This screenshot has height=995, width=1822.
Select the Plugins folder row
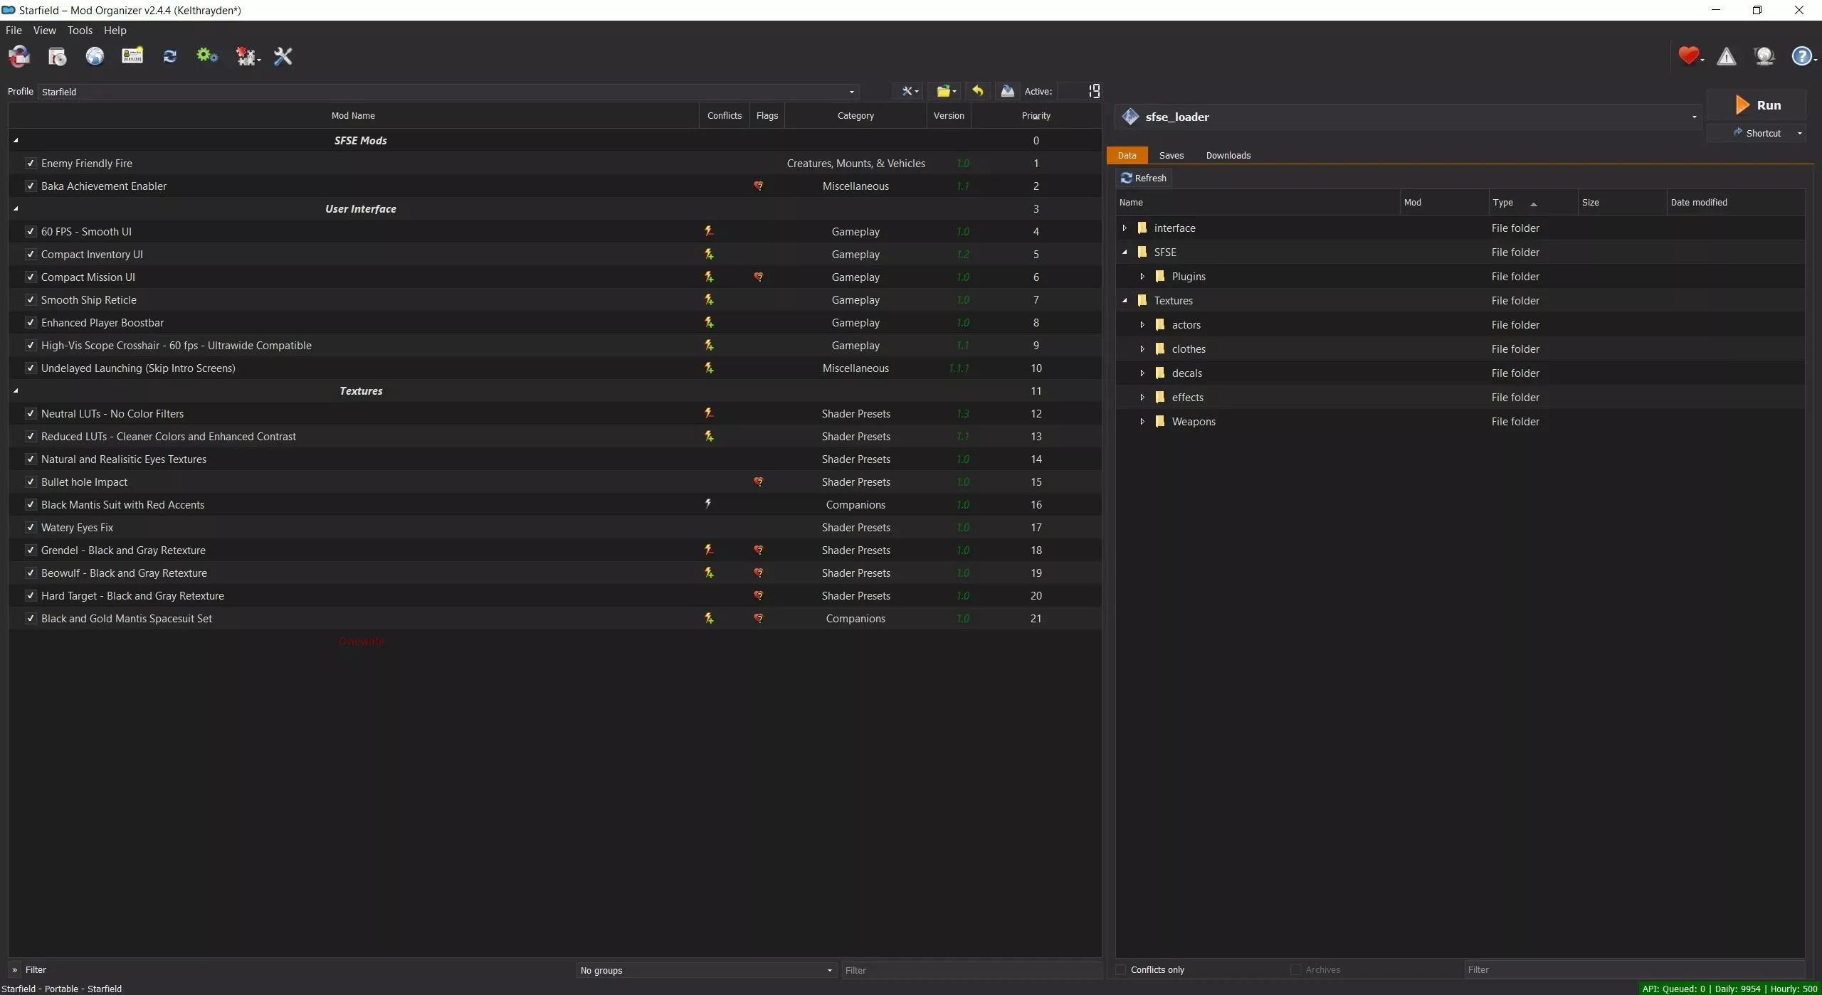point(1460,277)
